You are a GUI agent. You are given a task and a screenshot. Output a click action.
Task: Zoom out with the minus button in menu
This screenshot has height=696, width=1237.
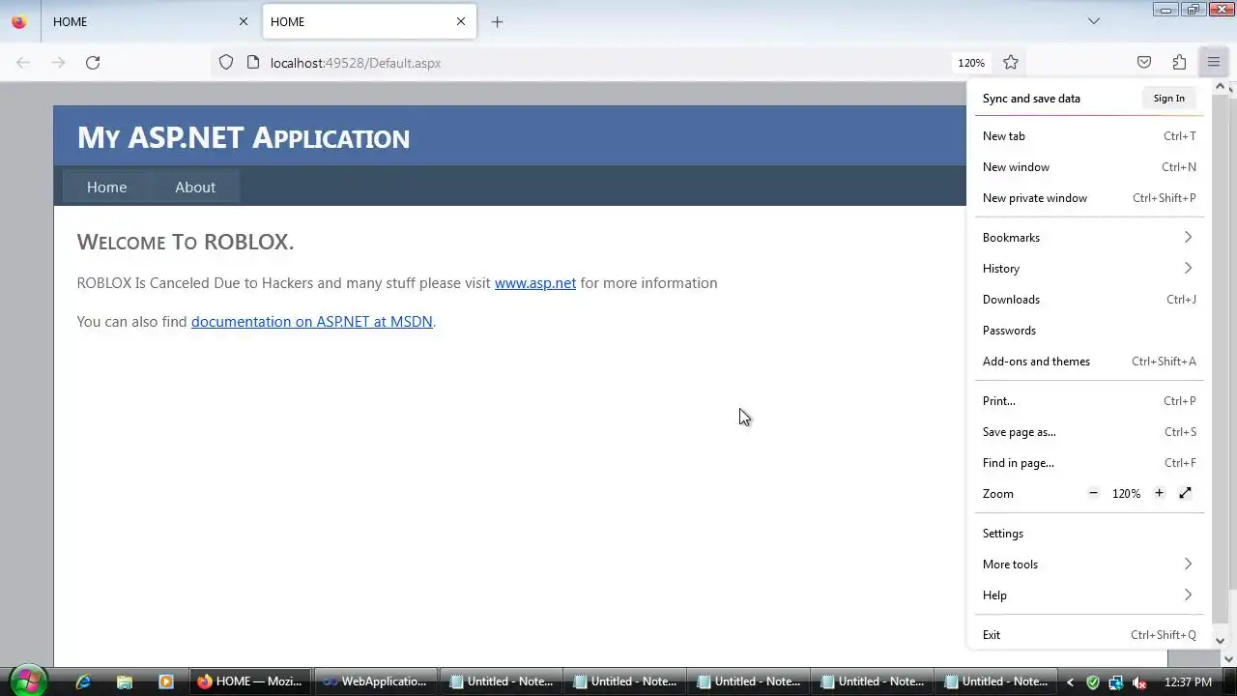tap(1093, 493)
